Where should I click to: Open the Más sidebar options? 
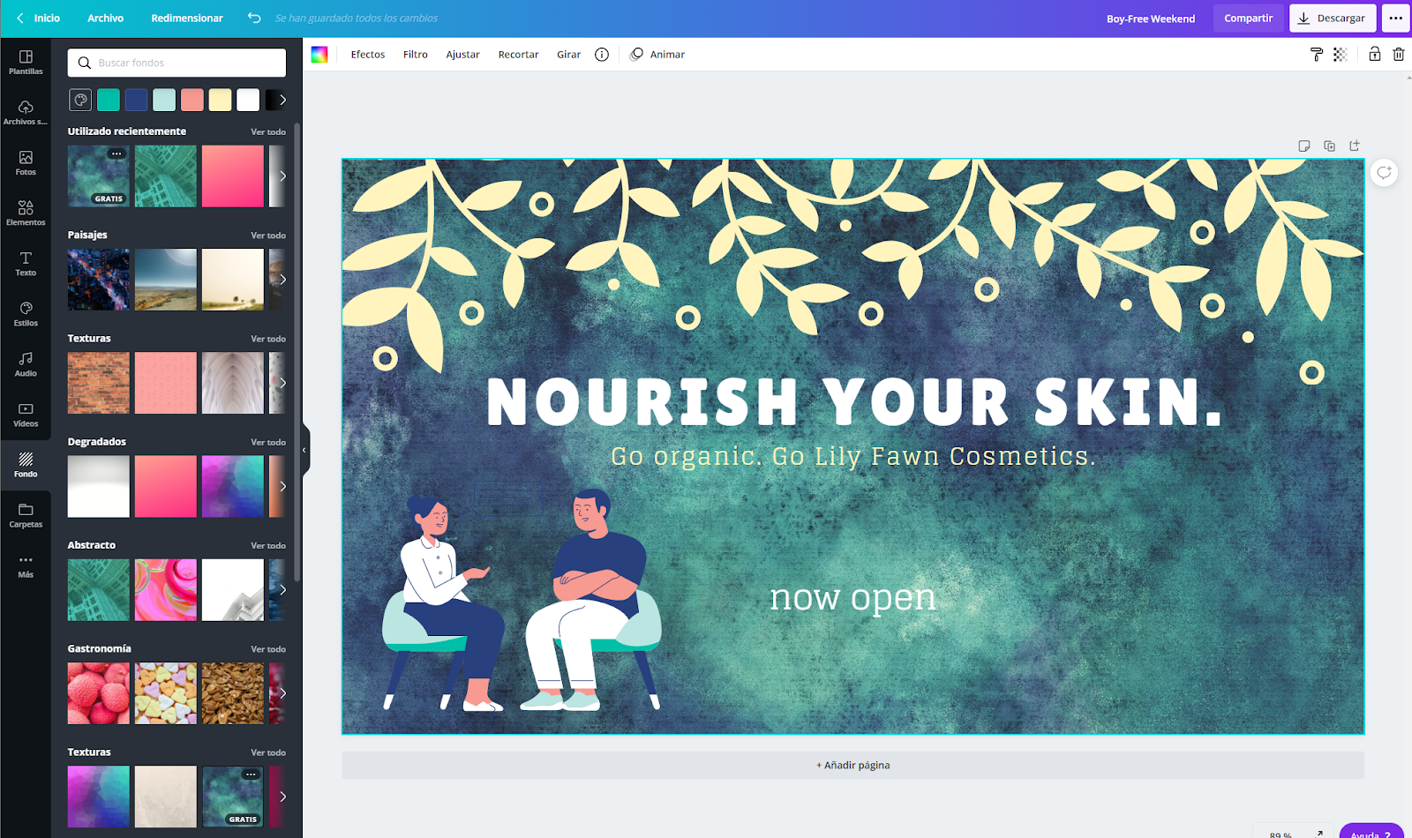coord(26,565)
